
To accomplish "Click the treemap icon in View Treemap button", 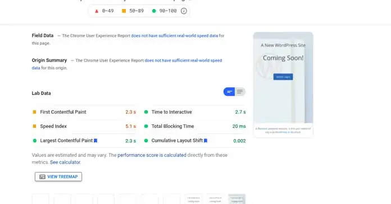I will (42, 177).
